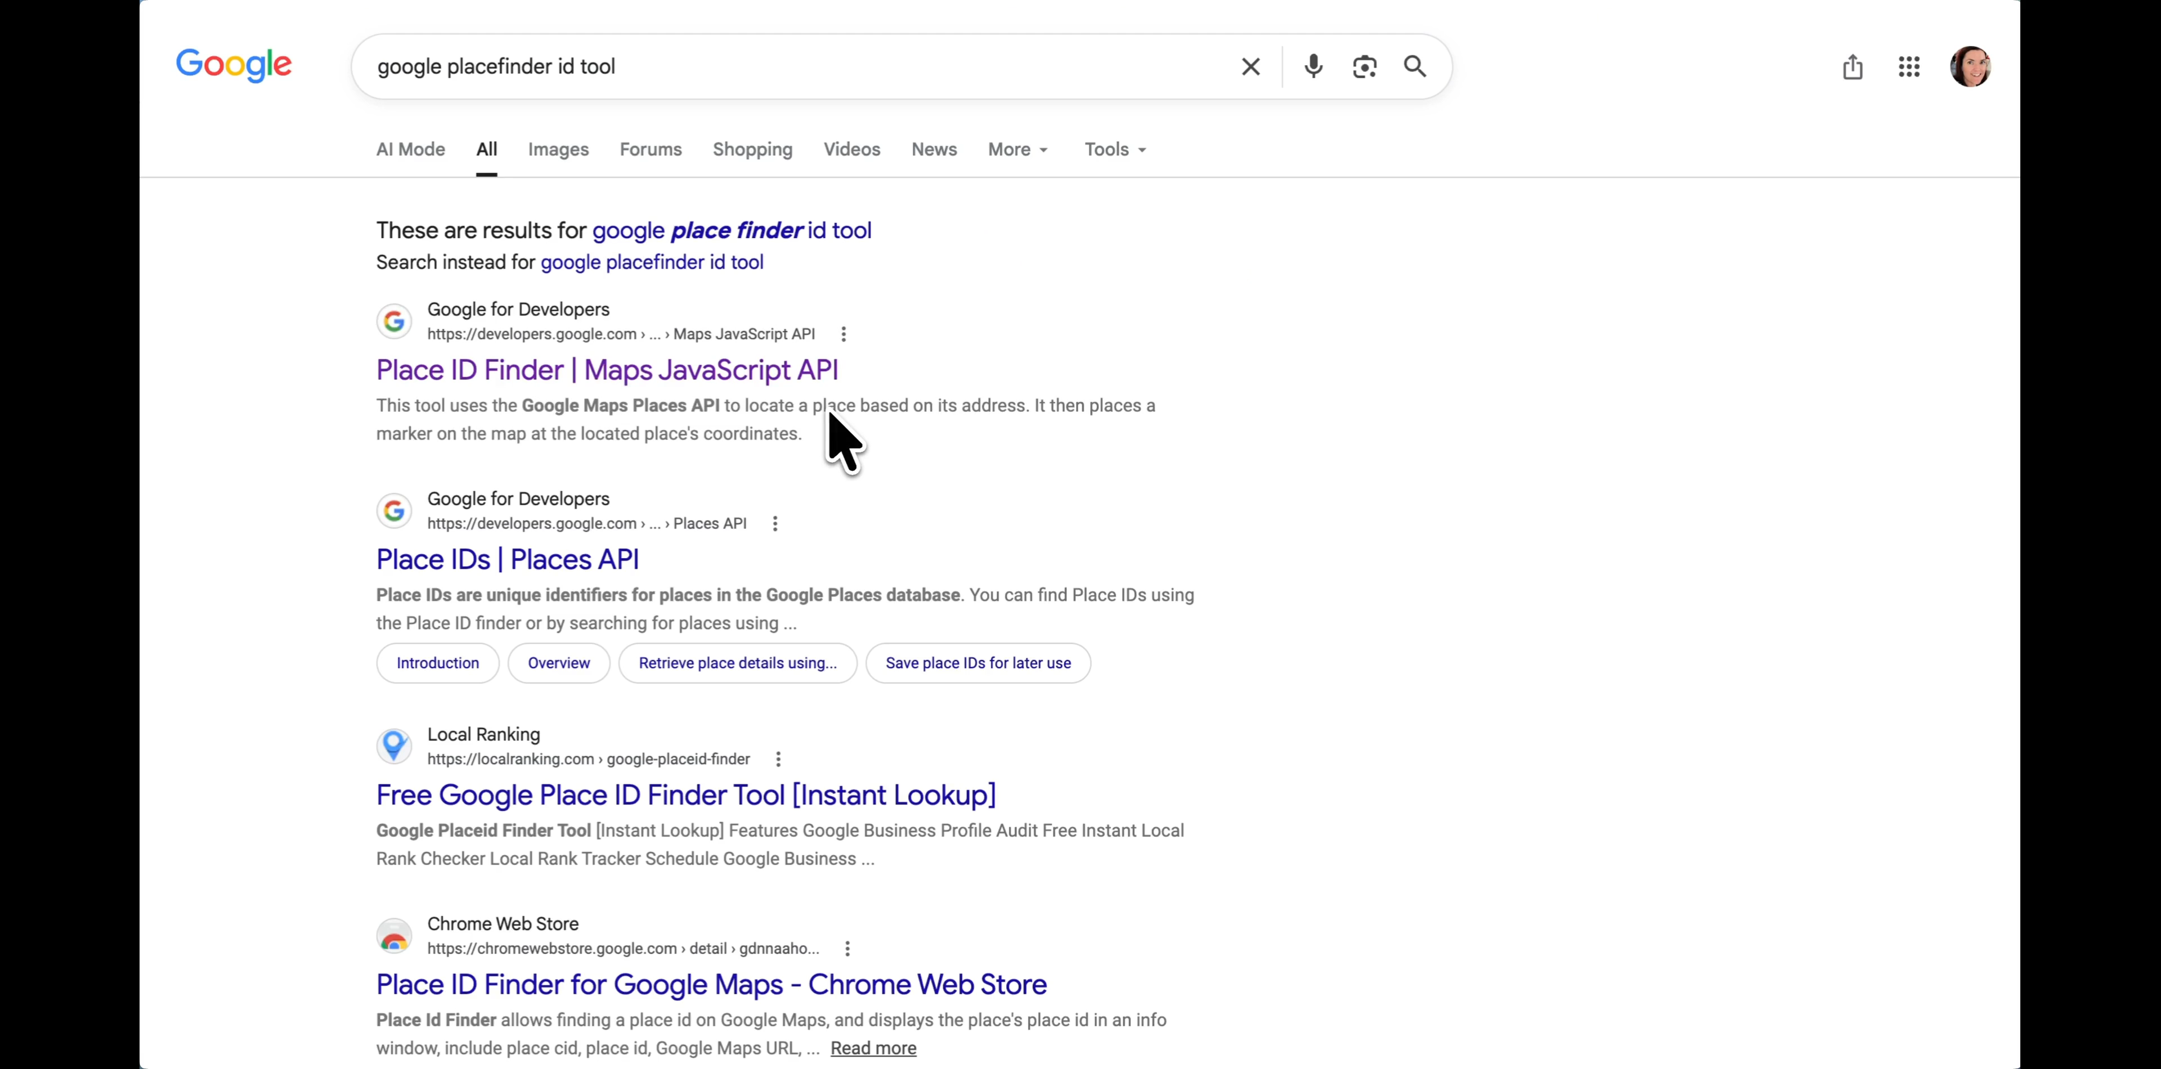Switch to Videos tab

point(851,149)
